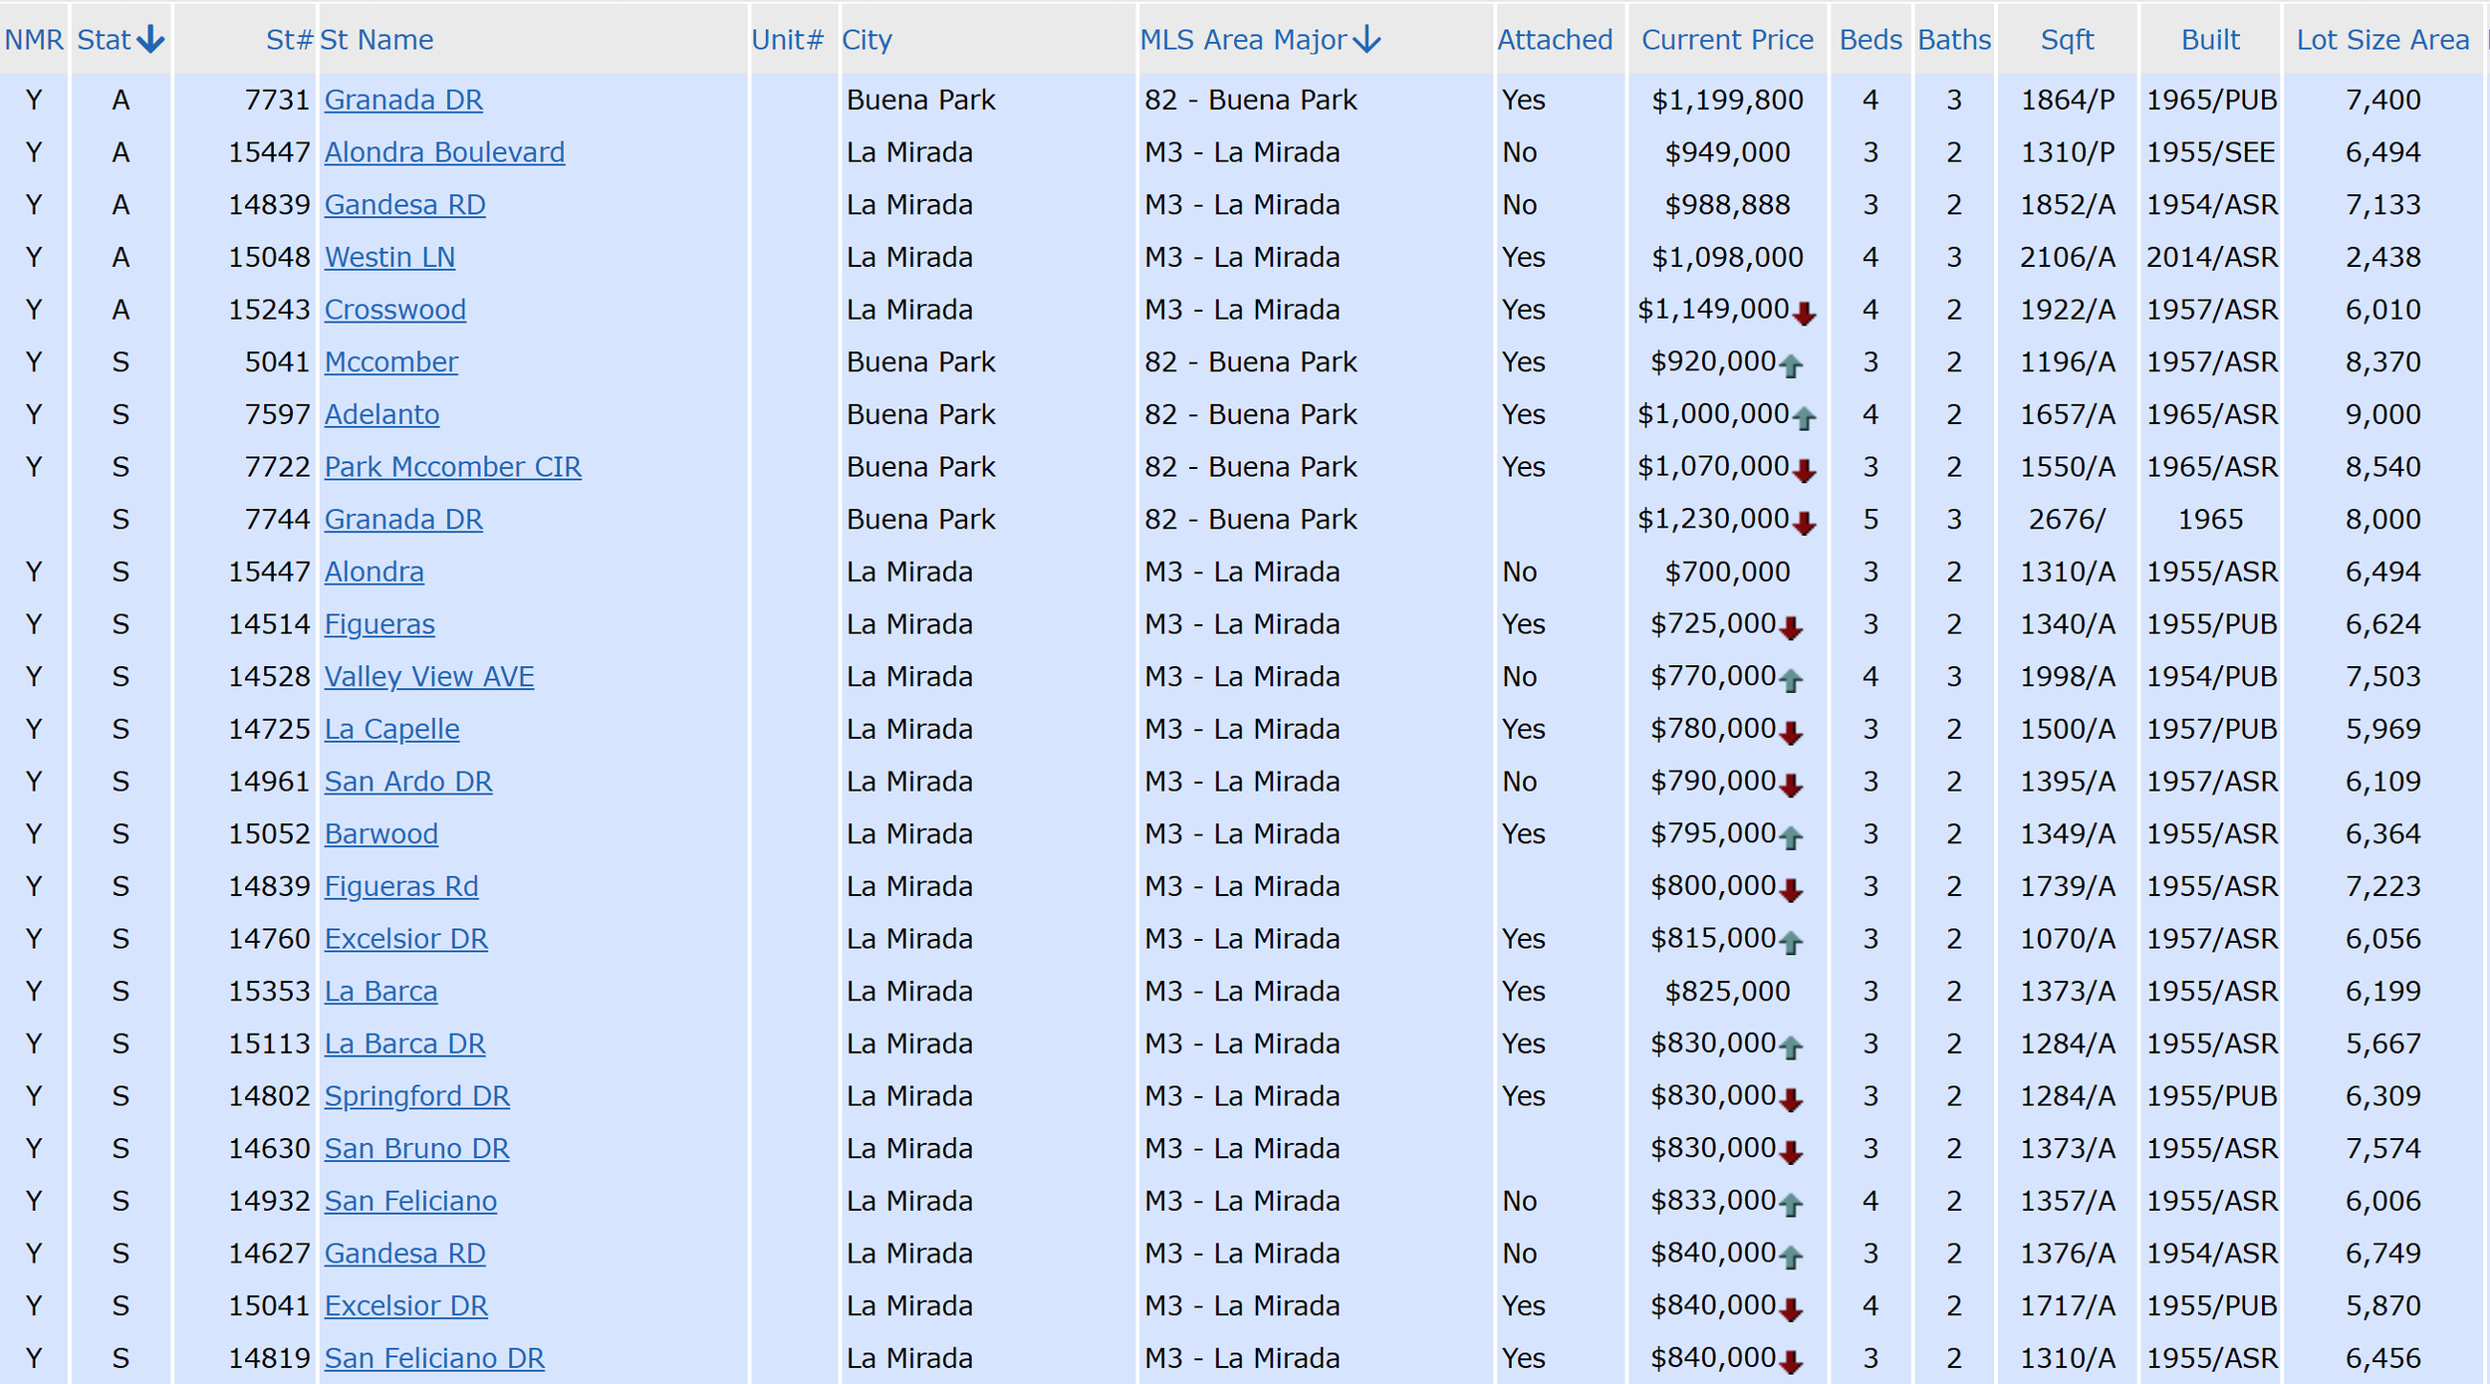Open the San Ardo DR listing link
The height and width of the screenshot is (1384, 2490).
click(408, 782)
